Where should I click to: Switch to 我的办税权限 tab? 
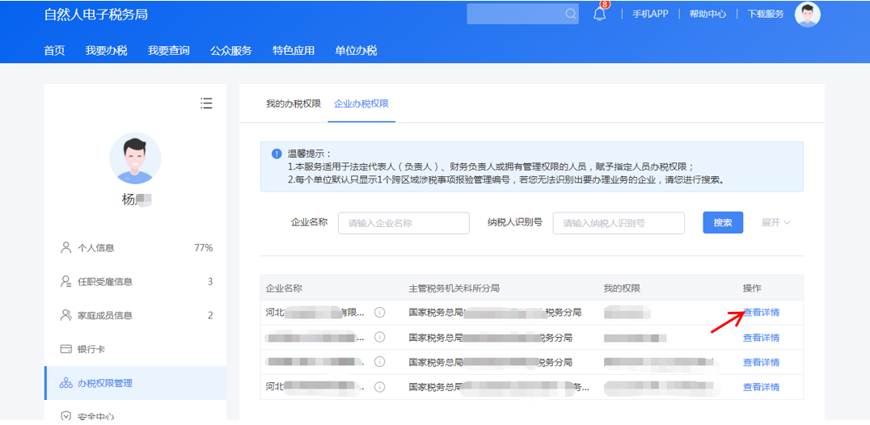click(294, 103)
